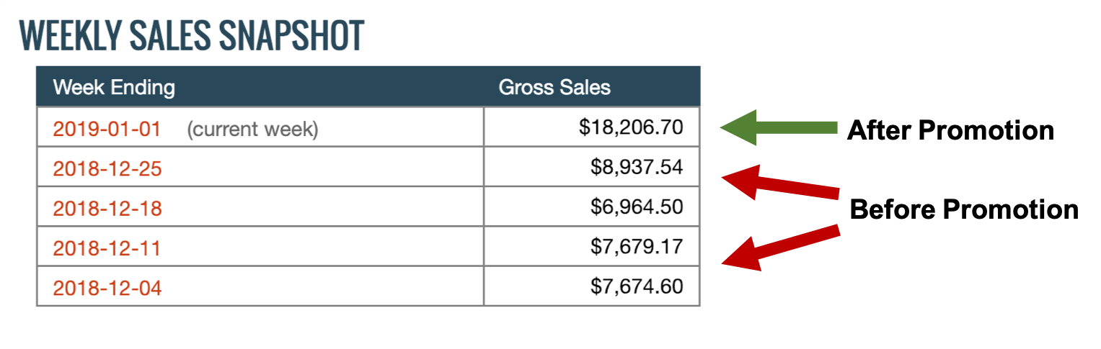
Task: Click the $7,674.60 gross sales cell
Action: (592, 286)
